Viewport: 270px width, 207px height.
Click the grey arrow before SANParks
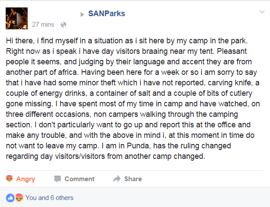pos(82,14)
